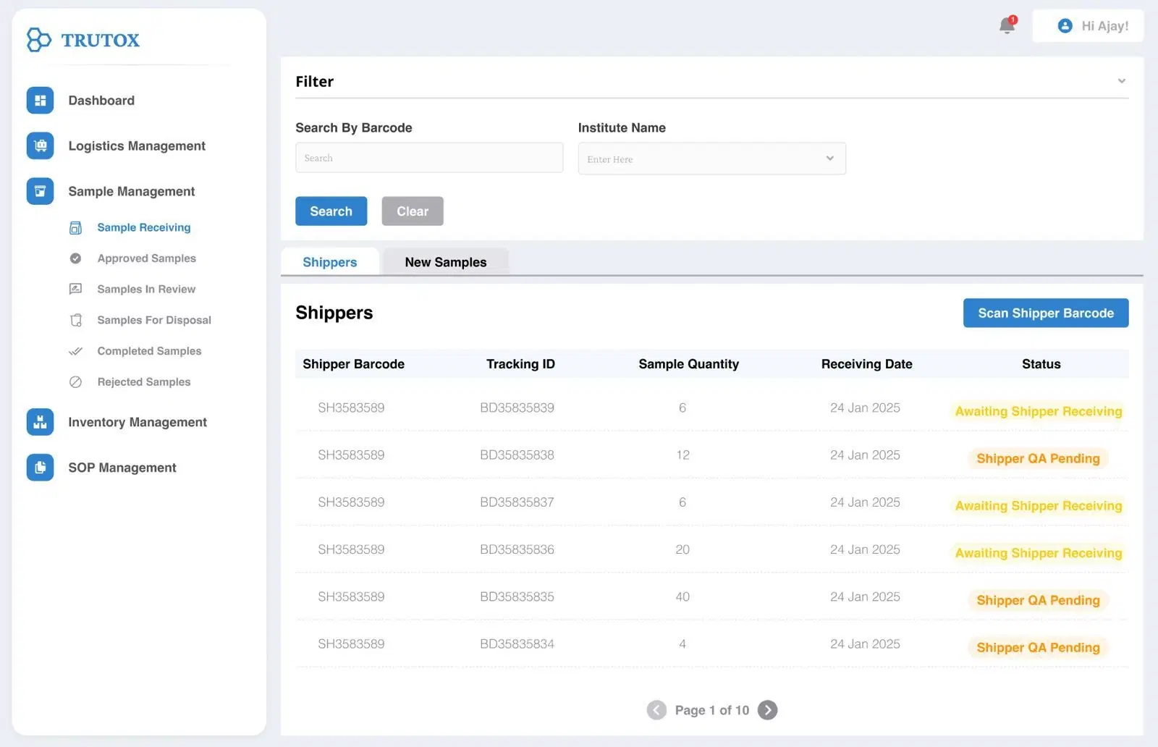Go to the next page of shippers
This screenshot has width=1158, height=747.
pos(767,710)
